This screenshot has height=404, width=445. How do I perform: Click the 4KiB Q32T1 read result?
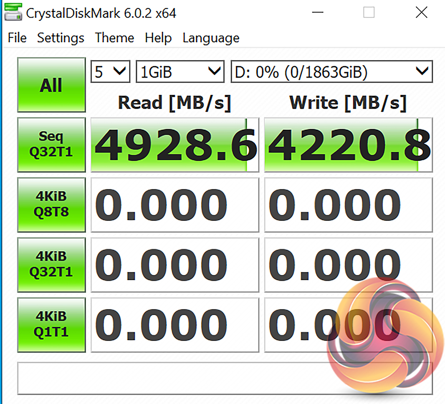[175, 265]
